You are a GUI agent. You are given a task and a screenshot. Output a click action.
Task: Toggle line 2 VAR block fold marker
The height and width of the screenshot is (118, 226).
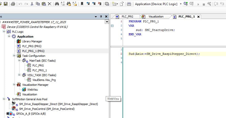112,26
